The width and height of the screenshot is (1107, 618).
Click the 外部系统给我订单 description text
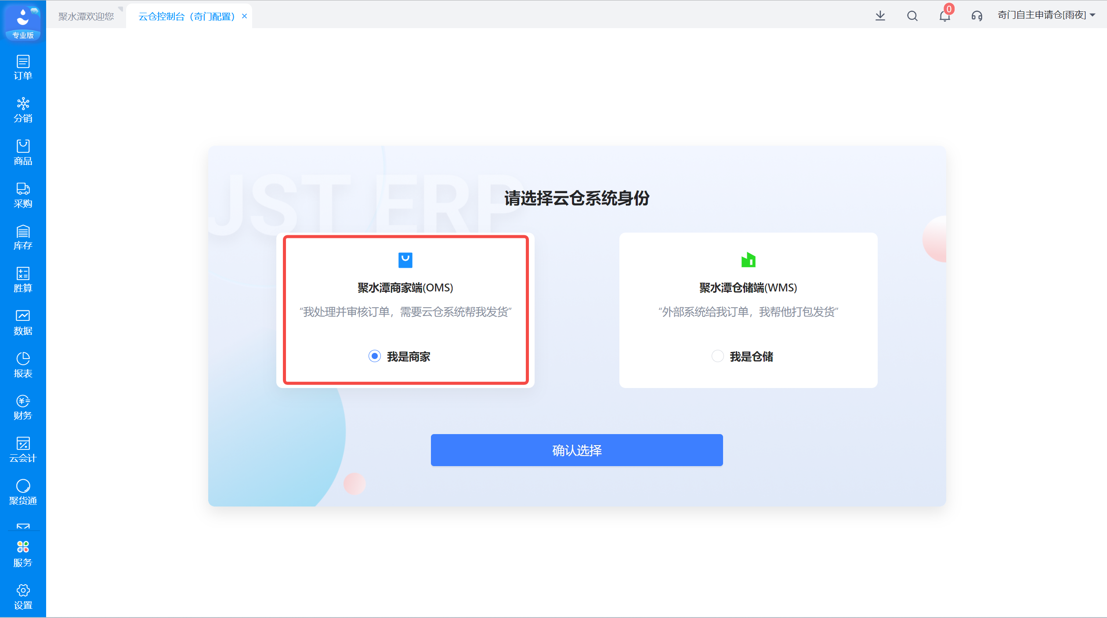point(748,312)
